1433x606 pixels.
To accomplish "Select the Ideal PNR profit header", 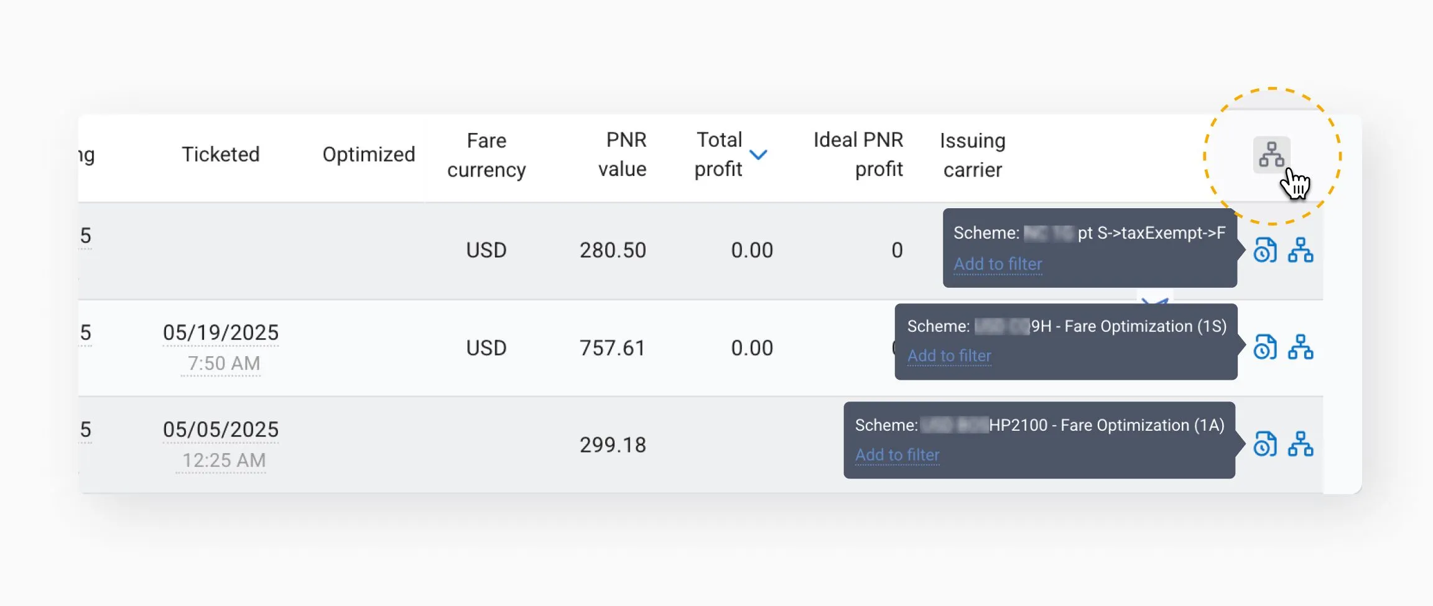I will point(858,154).
